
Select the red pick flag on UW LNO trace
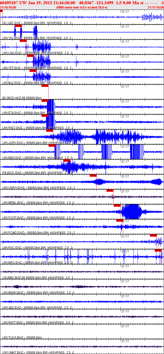(23, 41)
